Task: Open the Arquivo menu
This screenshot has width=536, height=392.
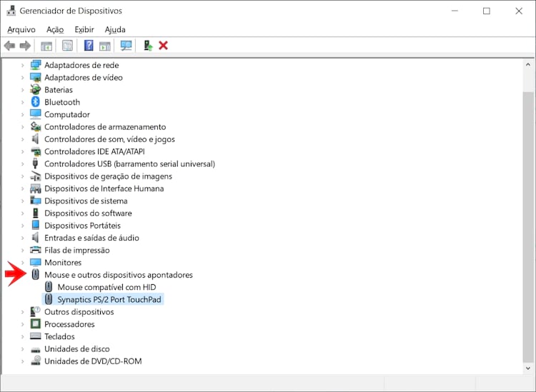Action: (21, 30)
